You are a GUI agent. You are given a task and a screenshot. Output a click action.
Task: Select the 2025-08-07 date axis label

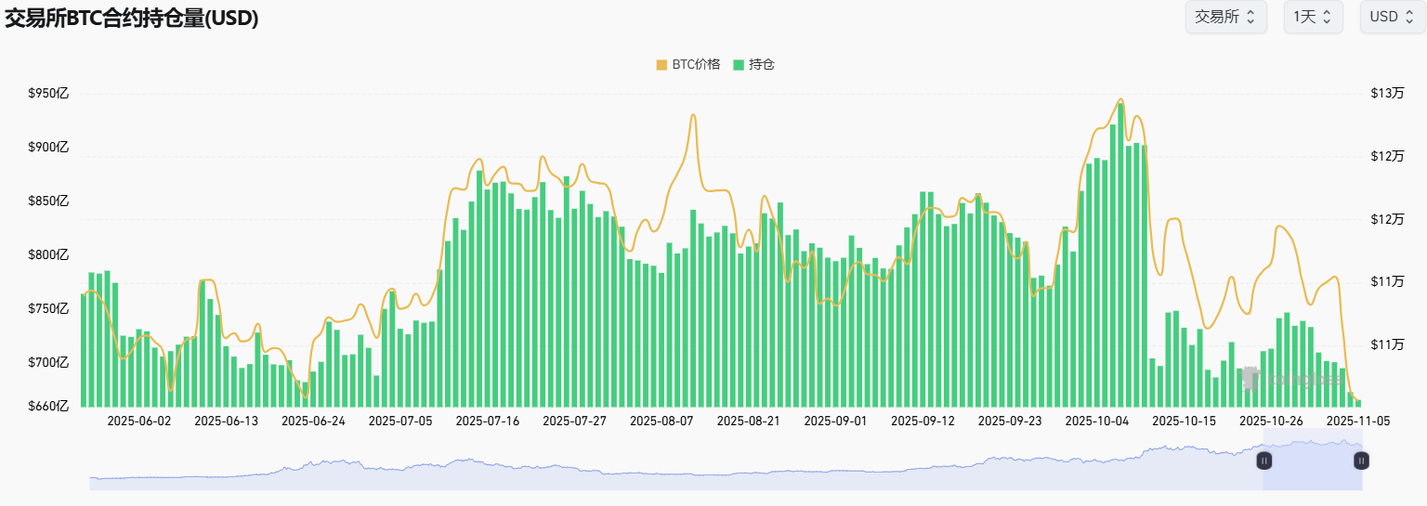click(661, 421)
